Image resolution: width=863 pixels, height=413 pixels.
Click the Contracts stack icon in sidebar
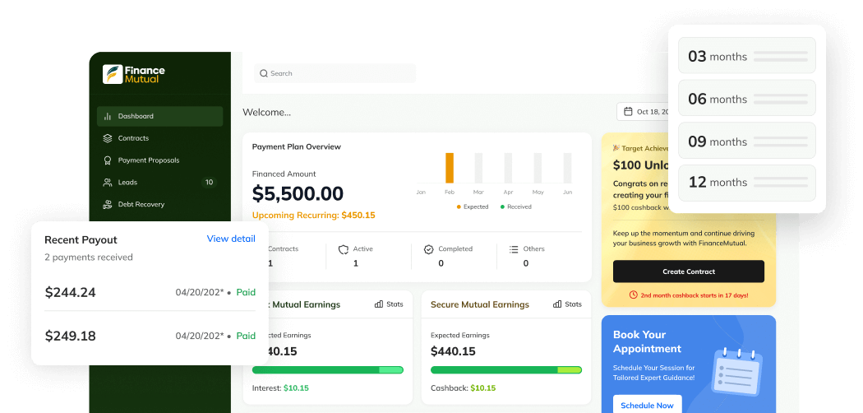pyautogui.click(x=108, y=138)
